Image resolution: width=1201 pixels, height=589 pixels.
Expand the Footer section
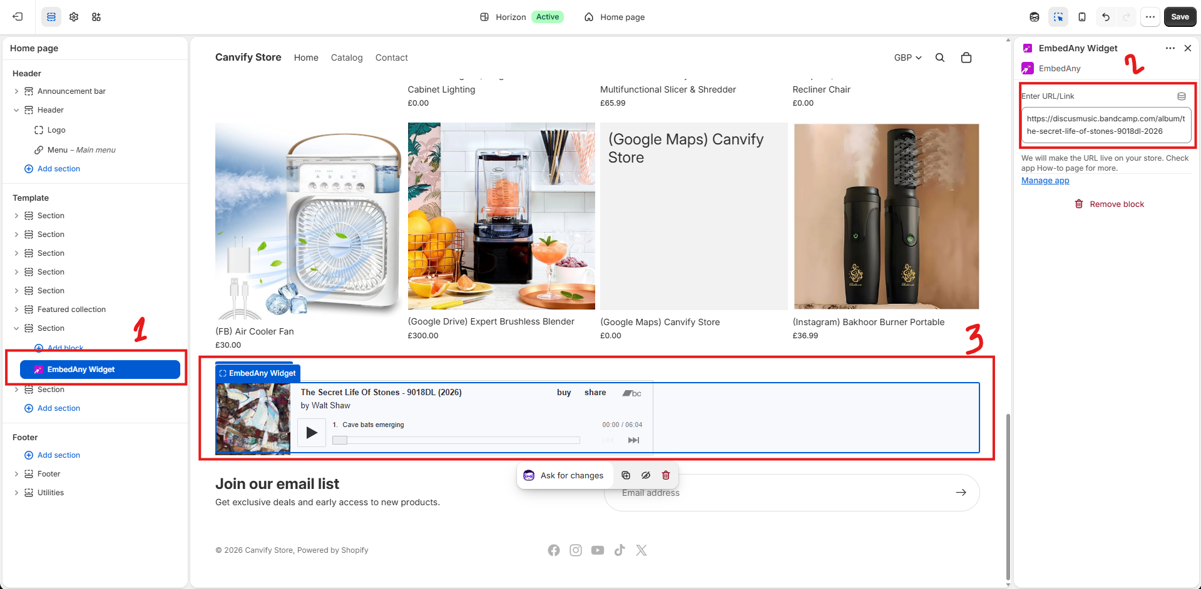click(16, 474)
